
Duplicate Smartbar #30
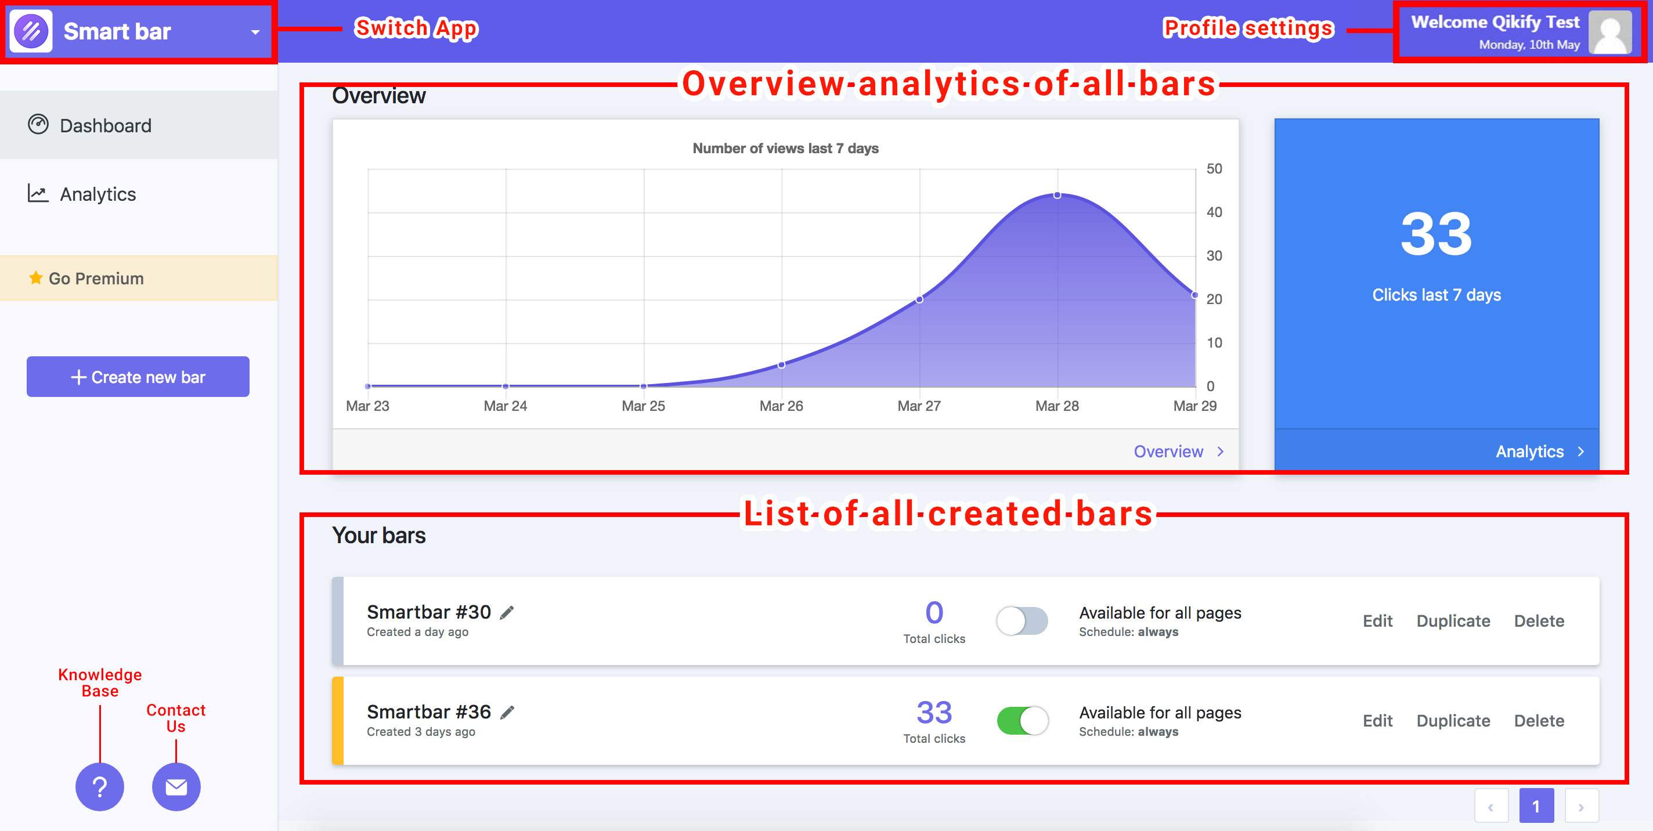1453,620
